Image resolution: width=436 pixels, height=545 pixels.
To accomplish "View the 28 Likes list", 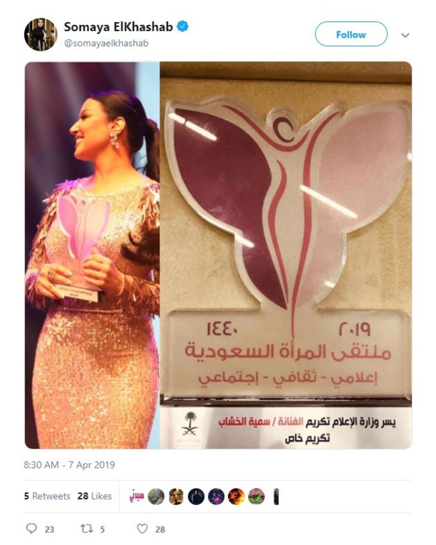I will coord(94,496).
